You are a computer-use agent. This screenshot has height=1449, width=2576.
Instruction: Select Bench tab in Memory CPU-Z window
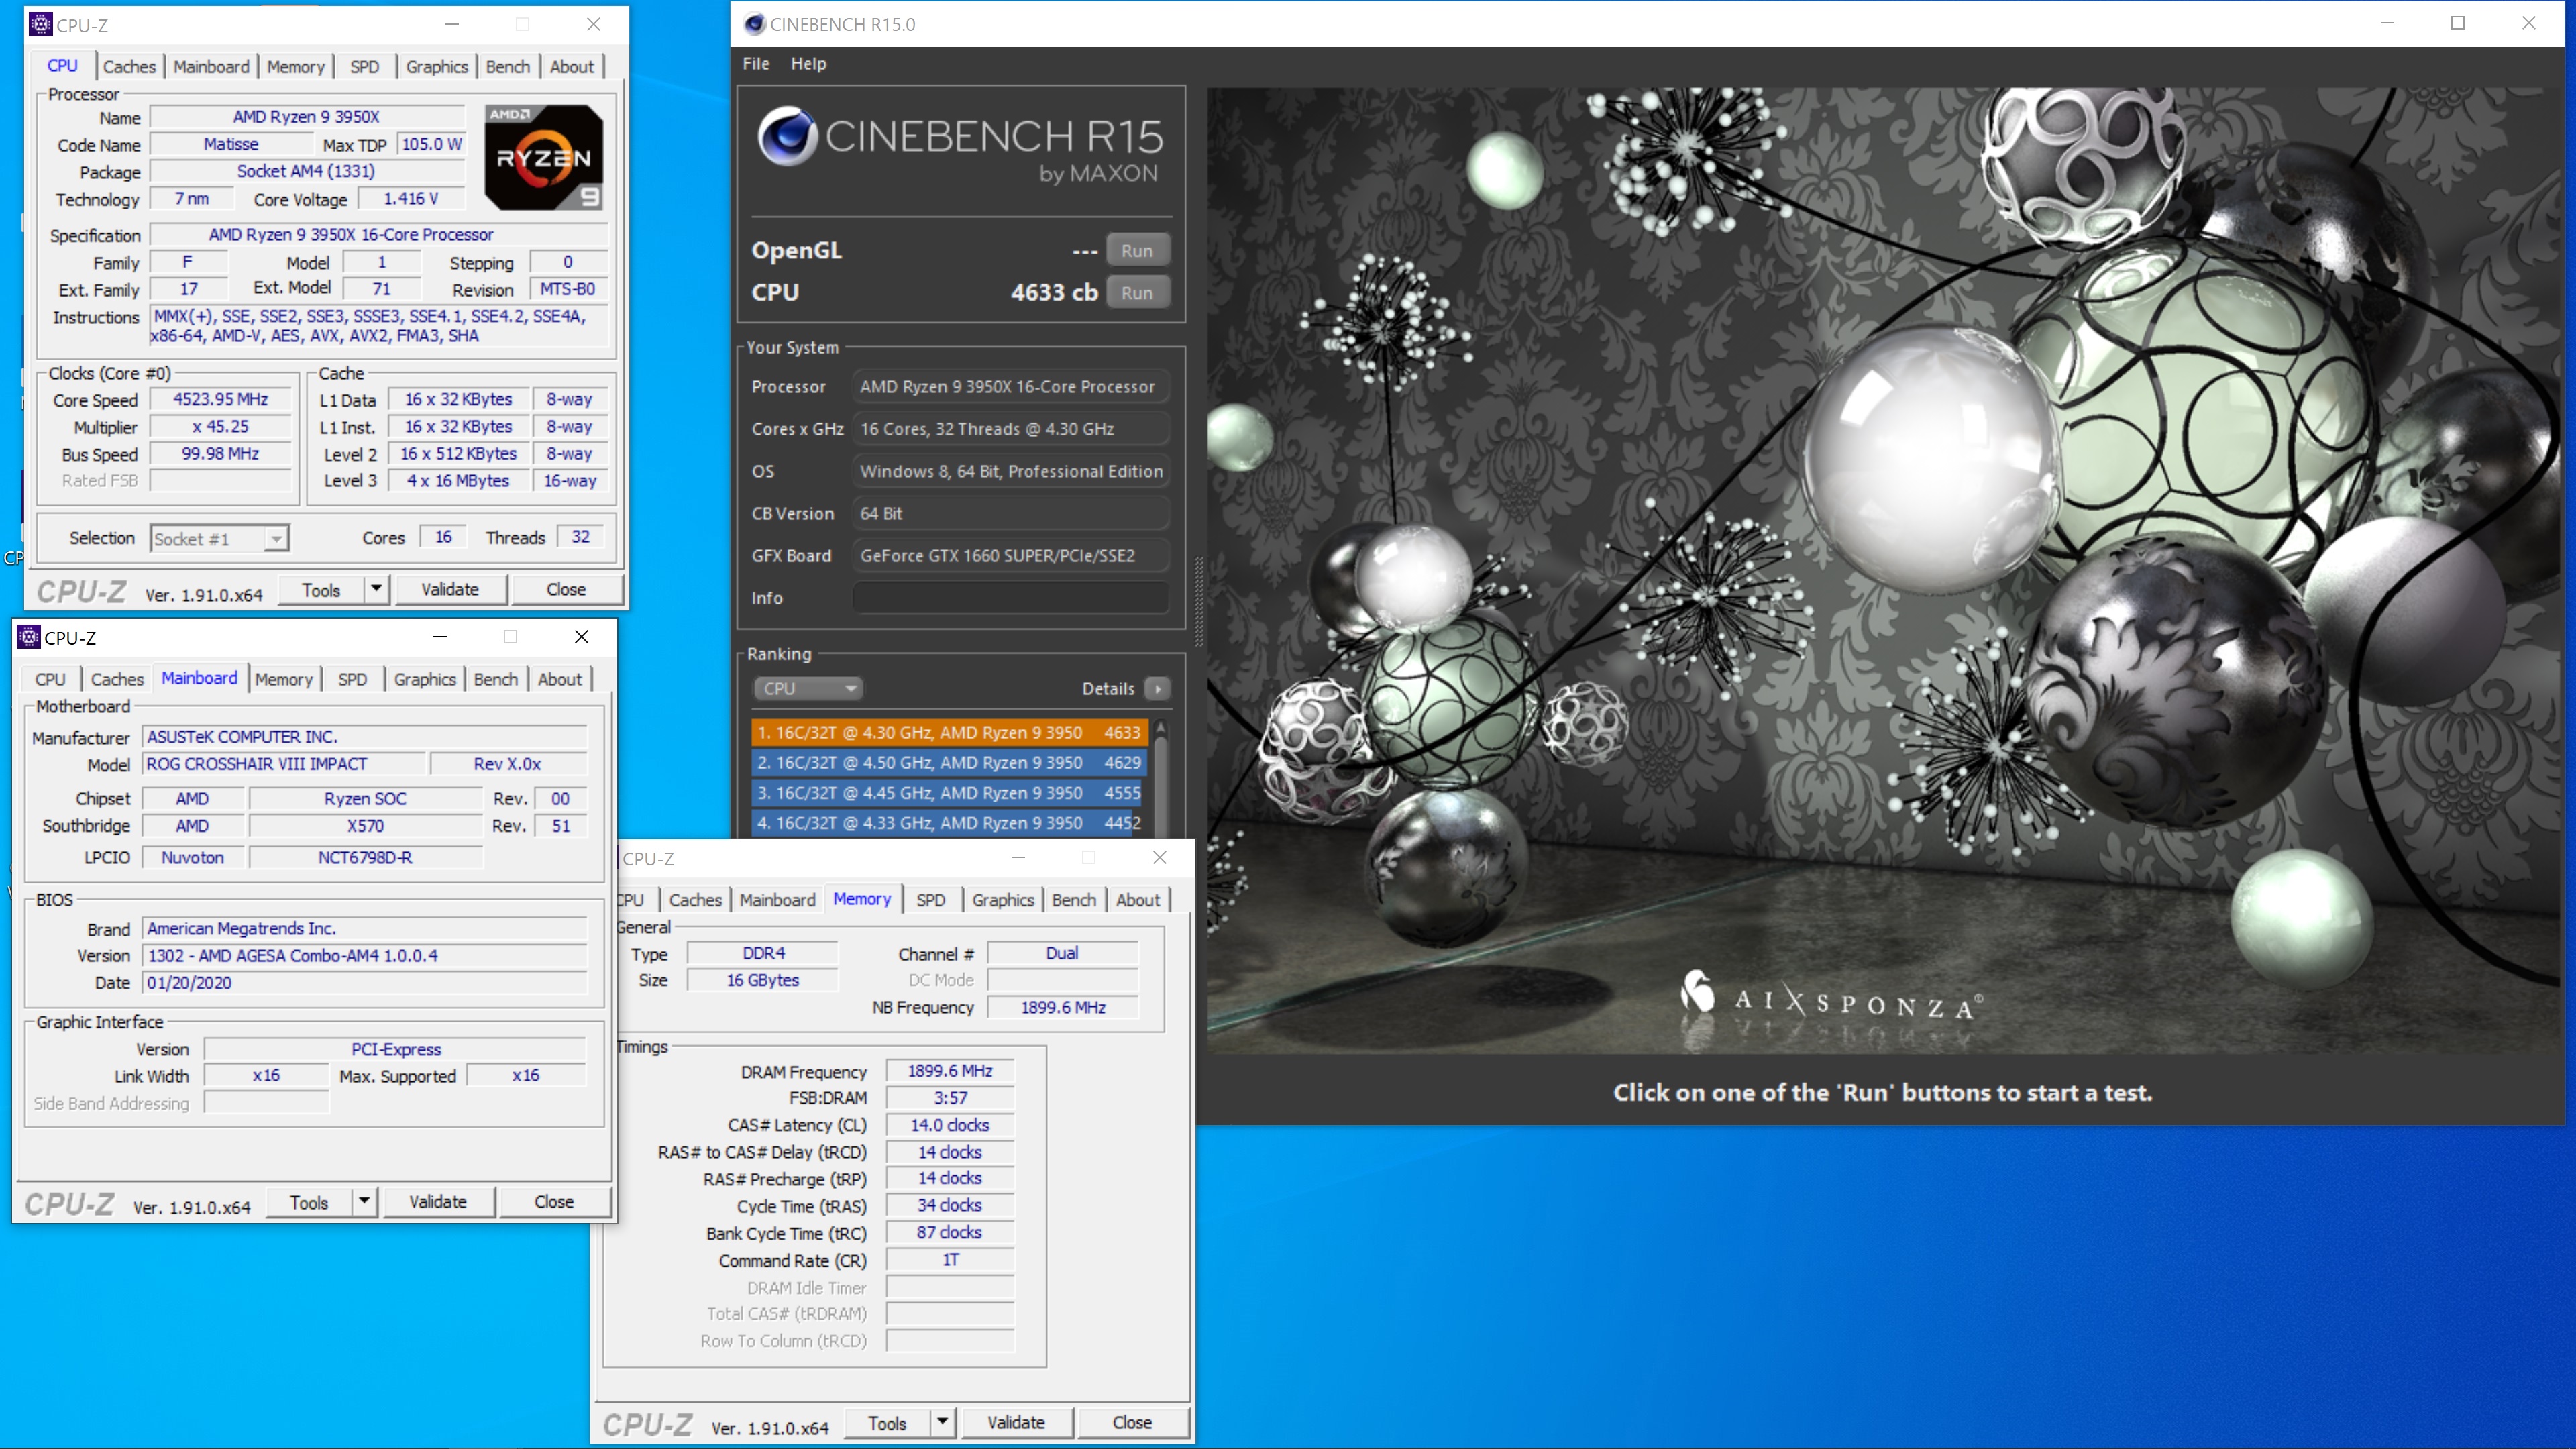click(x=1074, y=900)
